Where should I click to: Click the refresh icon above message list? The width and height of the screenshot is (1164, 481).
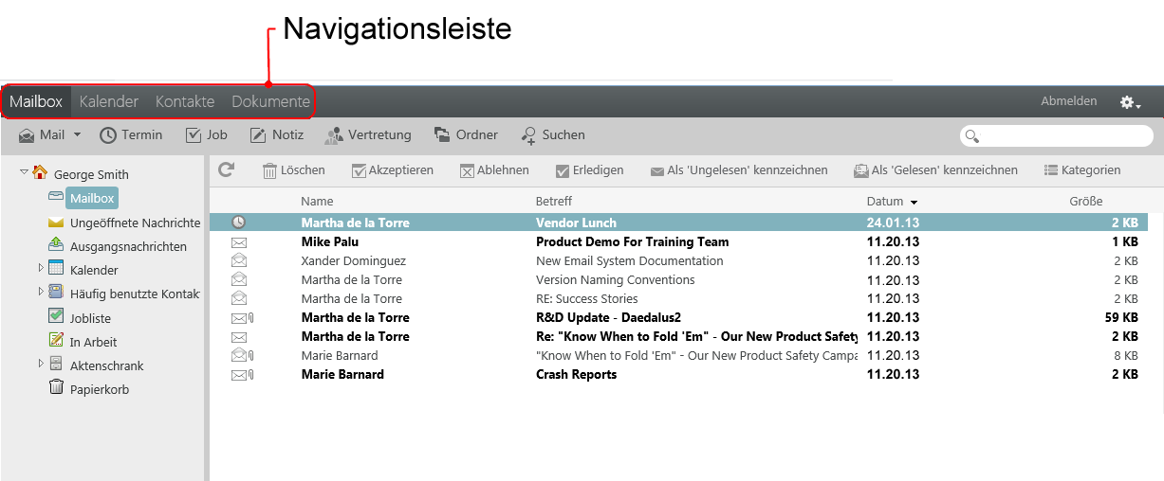(226, 169)
